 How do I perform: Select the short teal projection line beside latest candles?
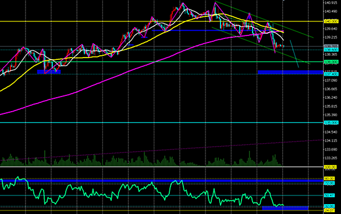(294, 54)
